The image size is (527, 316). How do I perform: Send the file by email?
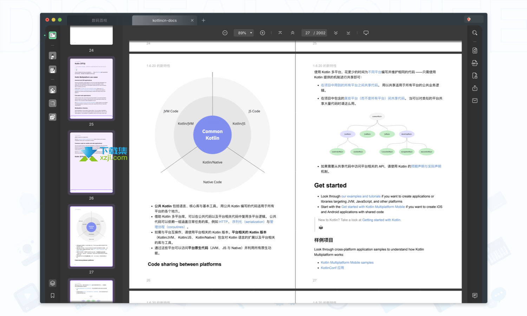(475, 100)
